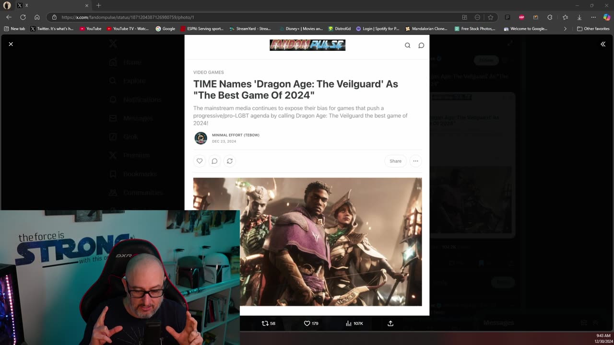Select Messages in the dimmed X sidebar

131,118
